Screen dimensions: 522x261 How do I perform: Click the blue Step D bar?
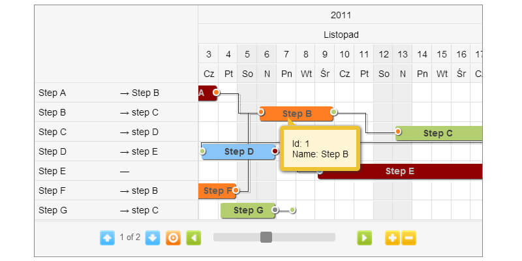tap(238, 151)
